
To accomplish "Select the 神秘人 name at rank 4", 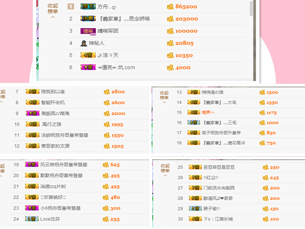I will click(97, 43).
